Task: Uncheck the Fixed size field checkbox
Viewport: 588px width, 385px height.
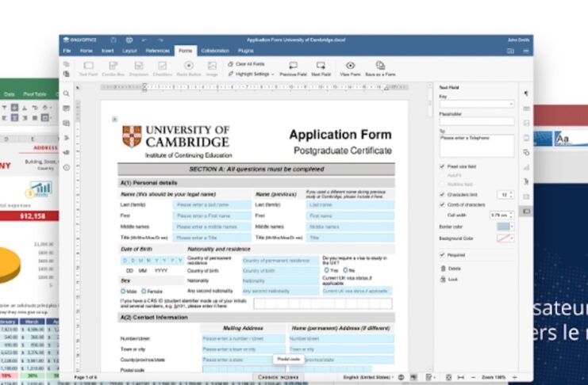Action: 442,167
